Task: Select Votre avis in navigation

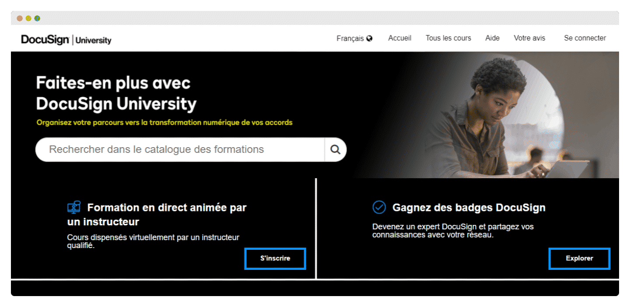Action: coord(529,38)
